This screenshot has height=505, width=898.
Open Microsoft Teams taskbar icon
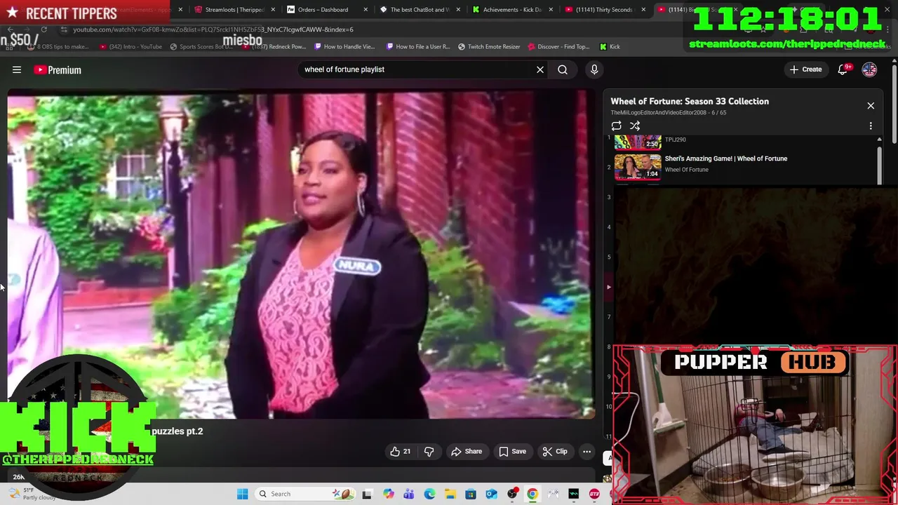click(409, 494)
